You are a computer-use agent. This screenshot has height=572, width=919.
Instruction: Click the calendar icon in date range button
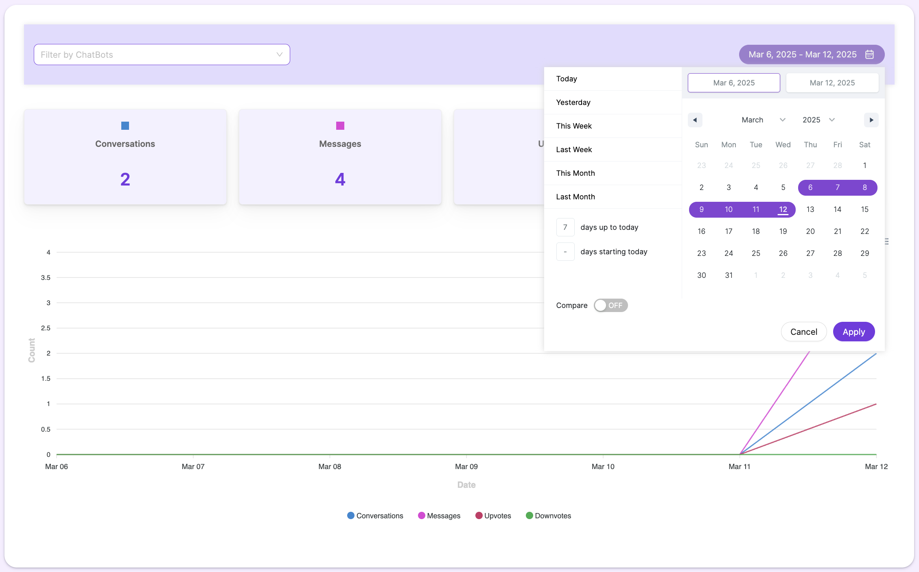(869, 55)
